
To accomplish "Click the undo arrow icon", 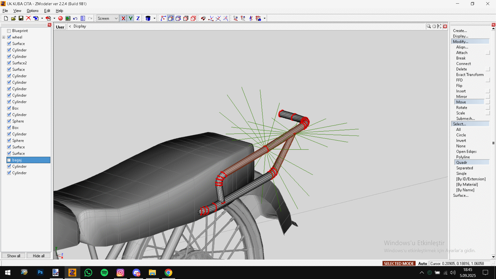I will tap(75, 18).
